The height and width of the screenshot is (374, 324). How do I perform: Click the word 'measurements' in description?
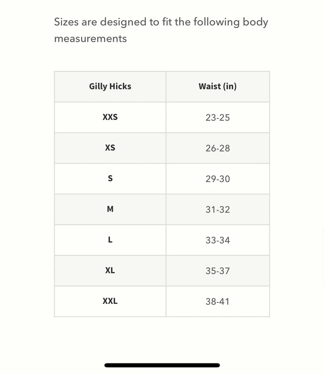(x=90, y=39)
